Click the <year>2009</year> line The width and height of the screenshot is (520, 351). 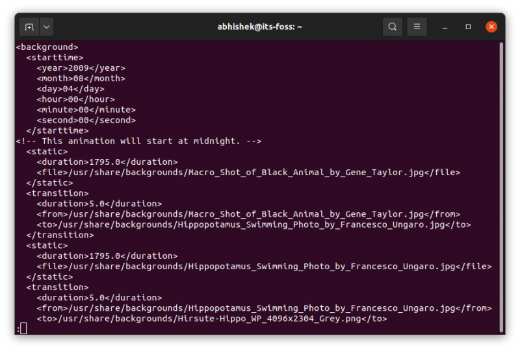(x=81, y=68)
